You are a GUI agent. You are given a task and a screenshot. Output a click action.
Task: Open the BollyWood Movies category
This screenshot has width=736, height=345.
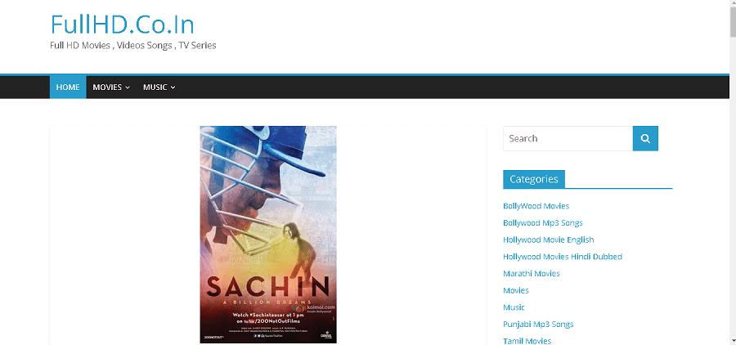click(x=536, y=206)
